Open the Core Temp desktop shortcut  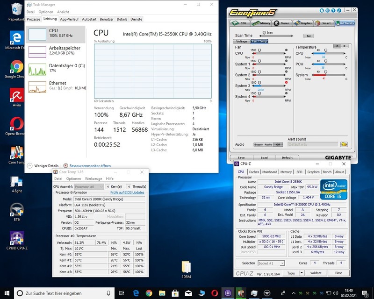coord(16,155)
